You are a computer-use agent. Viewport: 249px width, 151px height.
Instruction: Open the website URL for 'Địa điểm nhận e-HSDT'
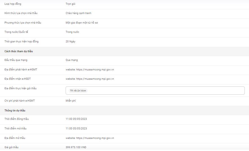tap(95, 79)
